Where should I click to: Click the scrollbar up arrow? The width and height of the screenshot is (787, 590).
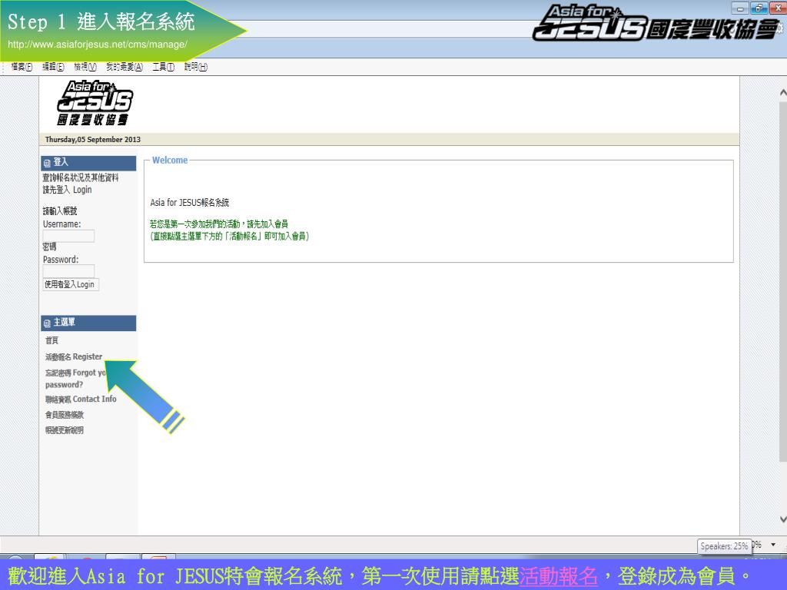(x=782, y=93)
